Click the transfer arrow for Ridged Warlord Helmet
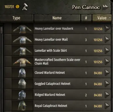 [x=107, y=95]
